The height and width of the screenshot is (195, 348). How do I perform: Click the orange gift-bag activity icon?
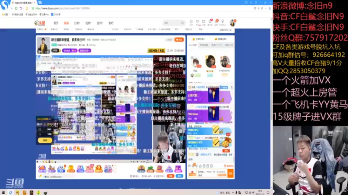click(99, 169)
